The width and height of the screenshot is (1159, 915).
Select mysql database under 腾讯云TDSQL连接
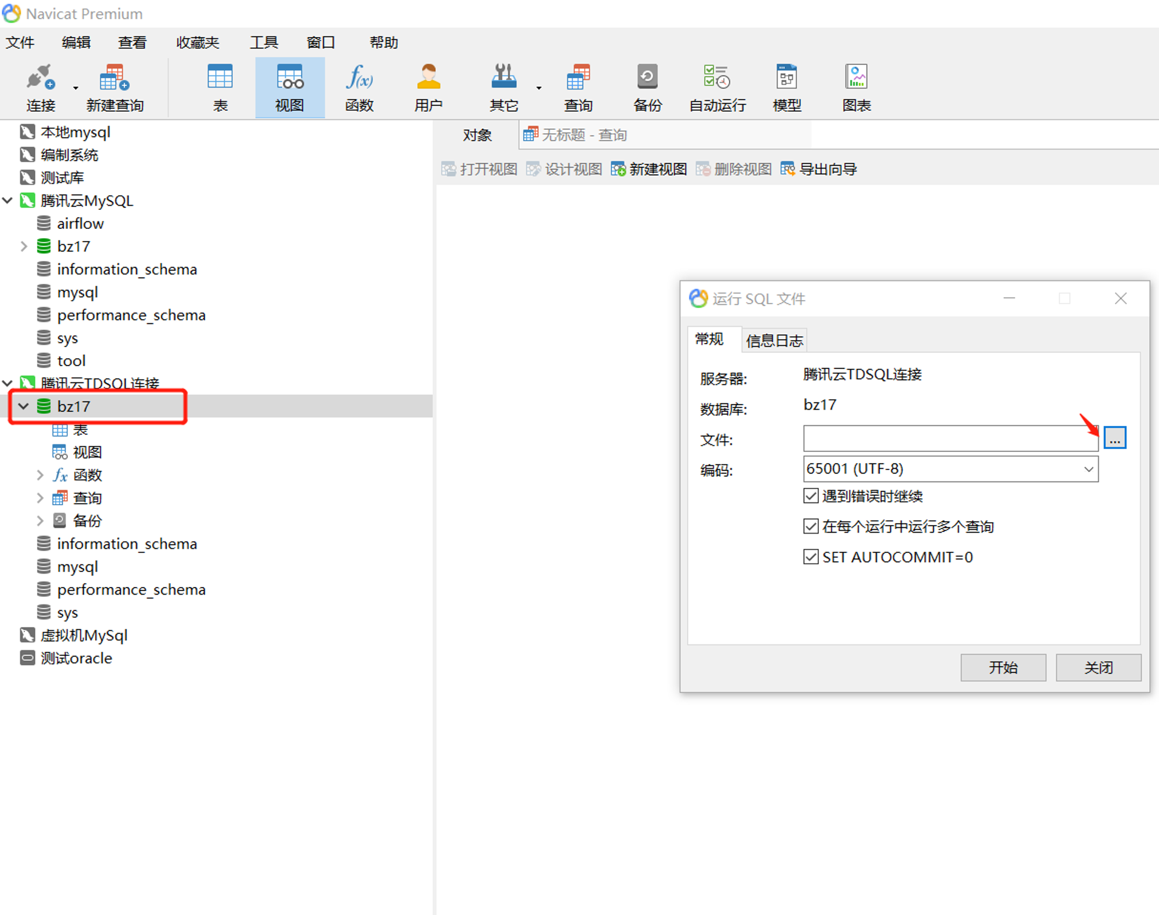[x=78, y=567]
